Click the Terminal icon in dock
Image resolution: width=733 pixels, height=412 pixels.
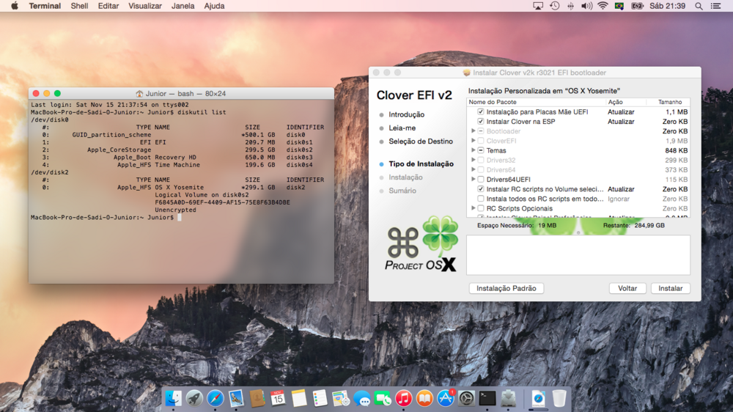tap(487, 398)
